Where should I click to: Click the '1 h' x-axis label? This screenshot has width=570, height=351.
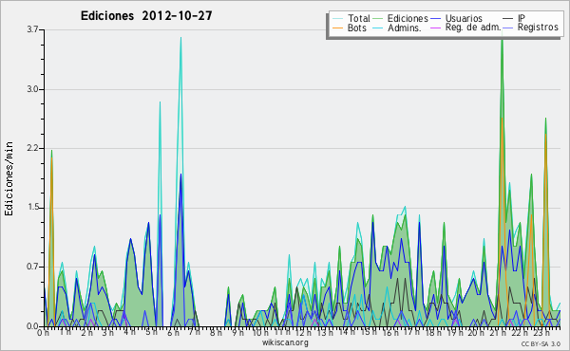coord(66,333)
